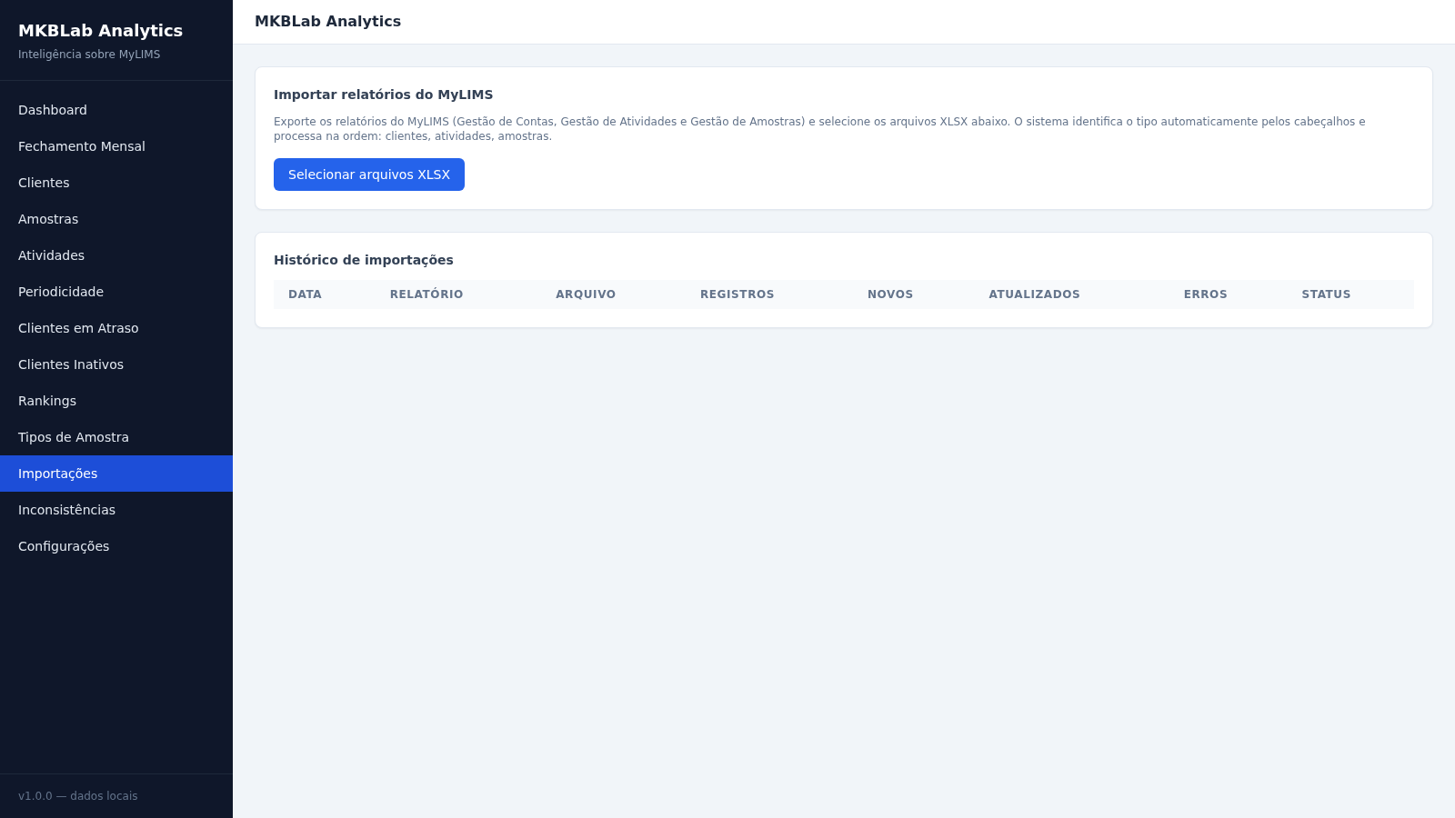Click 'Importar relatórios do MyLIMS' heading
This screenshot has width=1455, height=818.
coord(384,95)
